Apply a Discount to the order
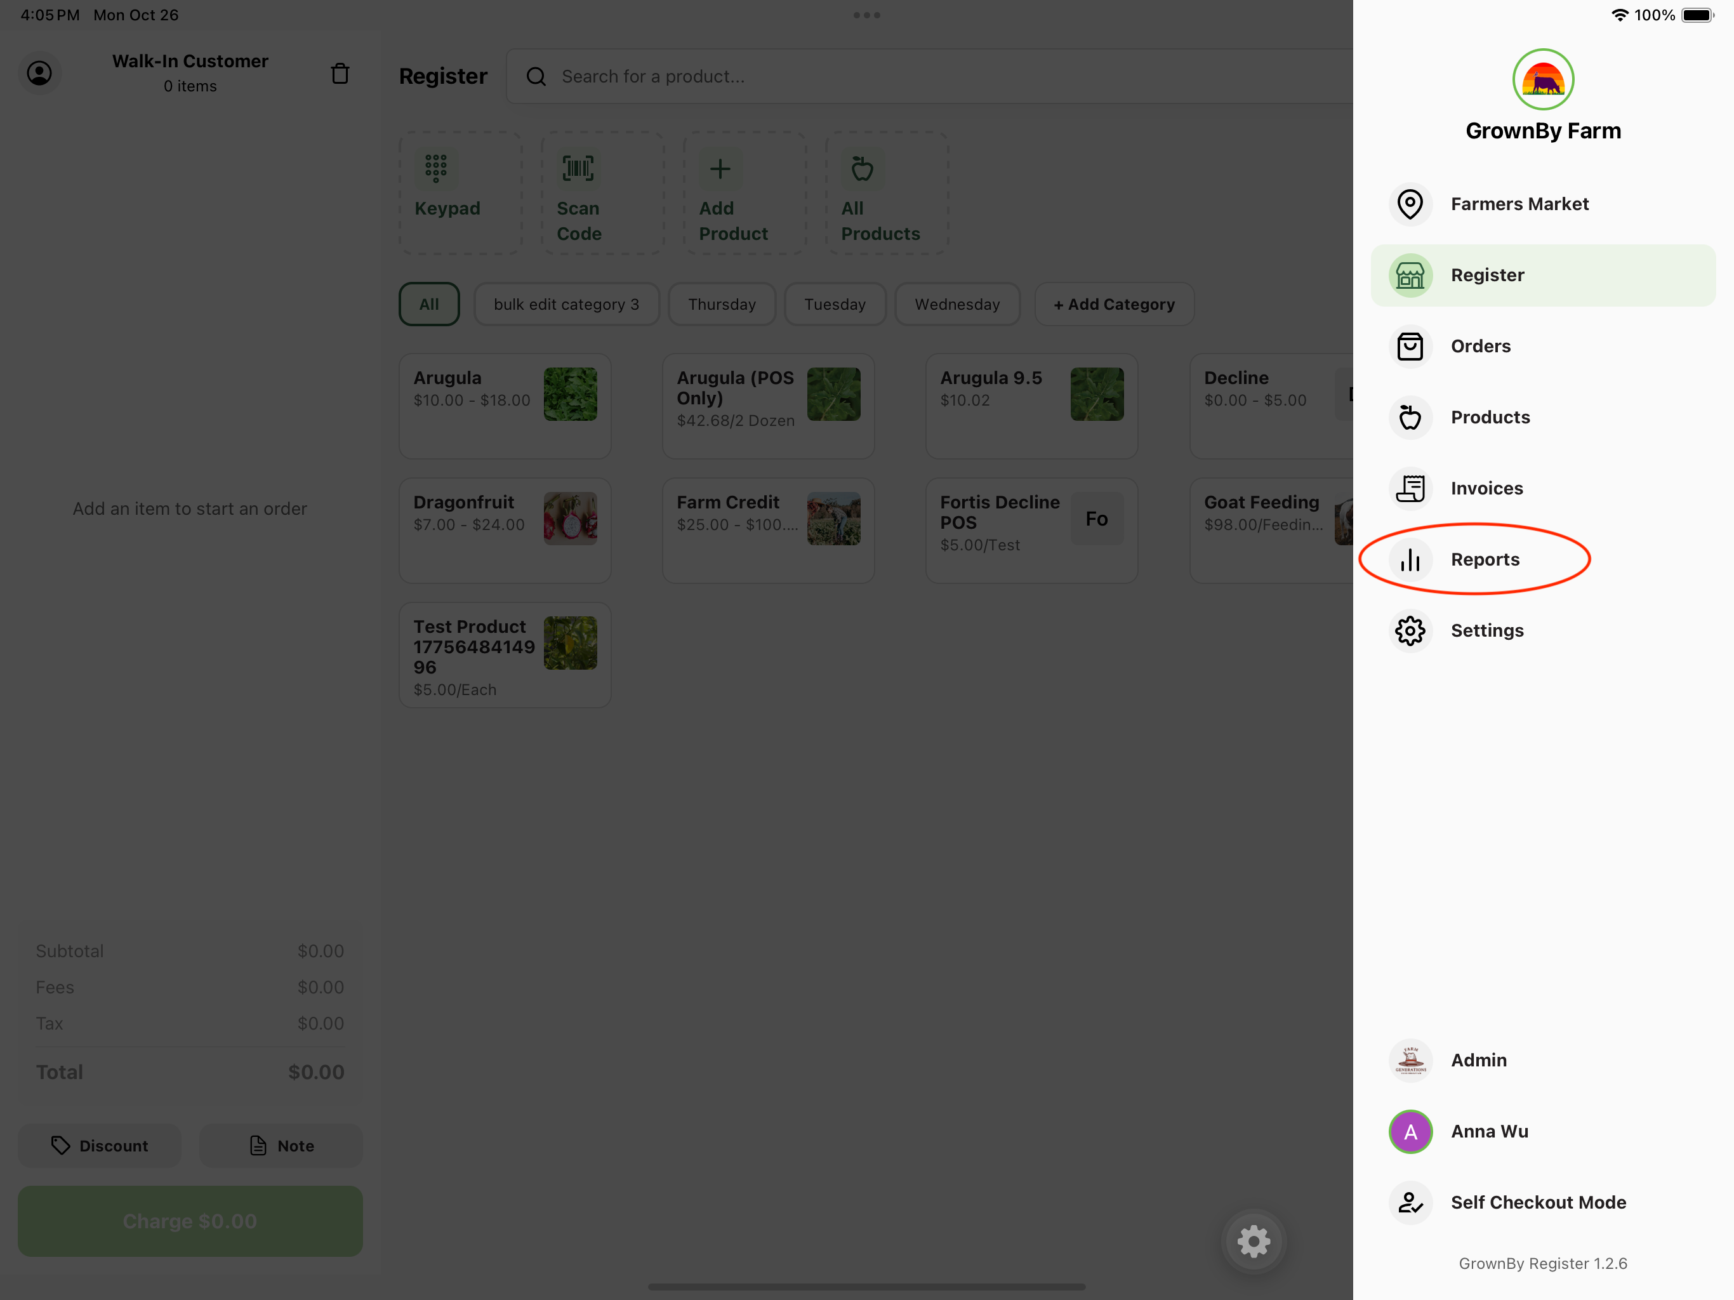 point(100,1146)
